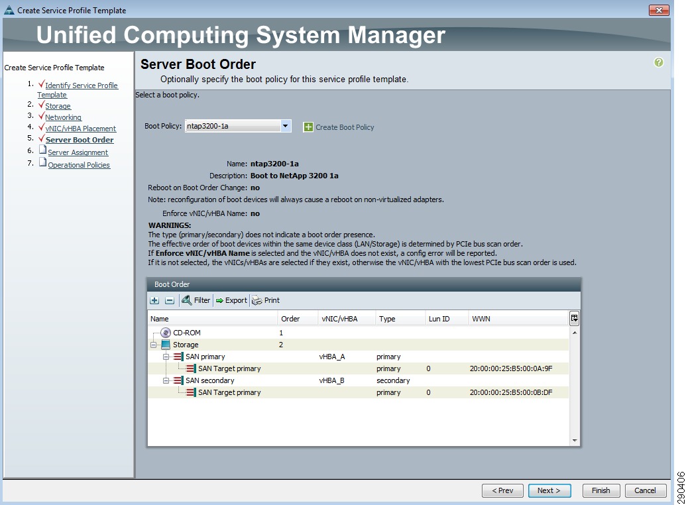Click the Cisco UCS logo in title bar
The width and height of the screenshot is (686, 505).
pos(9,10)
